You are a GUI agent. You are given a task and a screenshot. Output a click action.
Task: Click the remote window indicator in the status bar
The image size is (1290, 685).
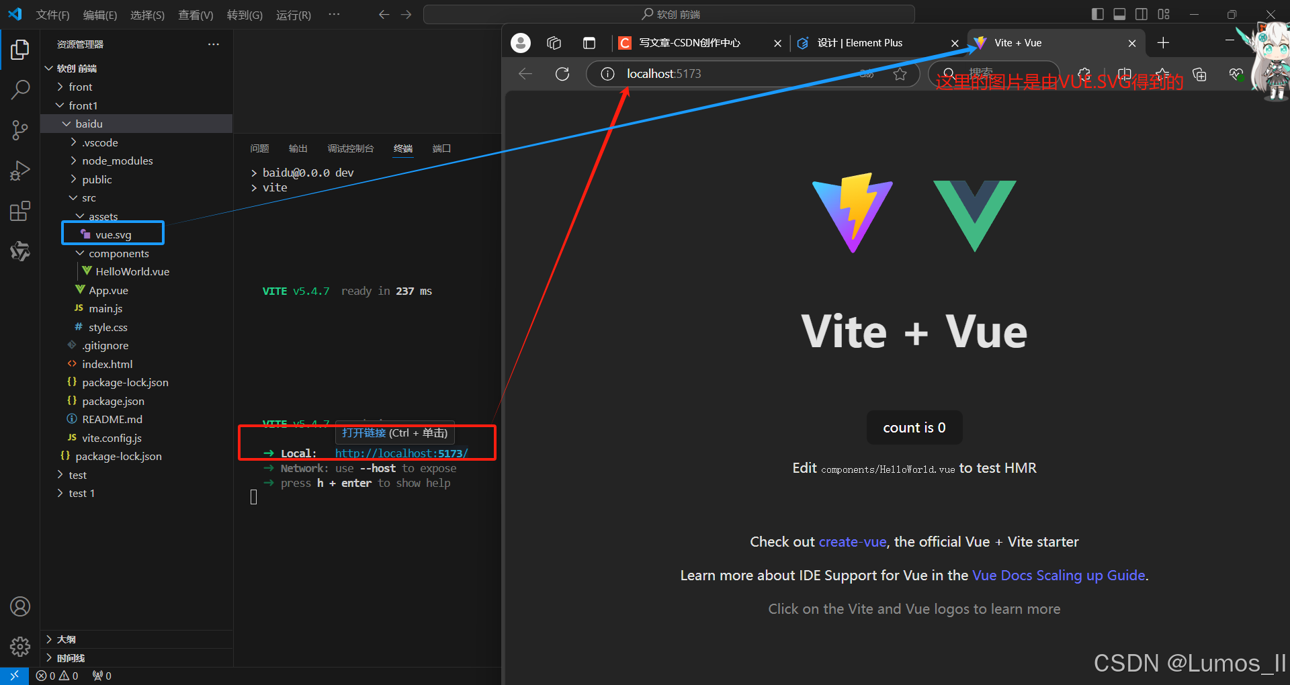[x=14, y=676]
